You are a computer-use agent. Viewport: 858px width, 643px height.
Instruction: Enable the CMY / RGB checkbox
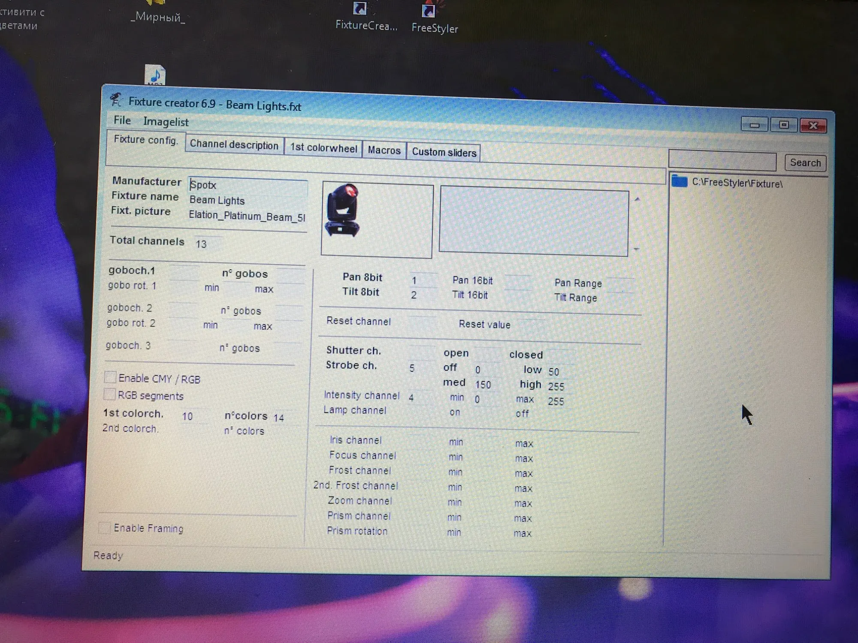coord(111,377)
